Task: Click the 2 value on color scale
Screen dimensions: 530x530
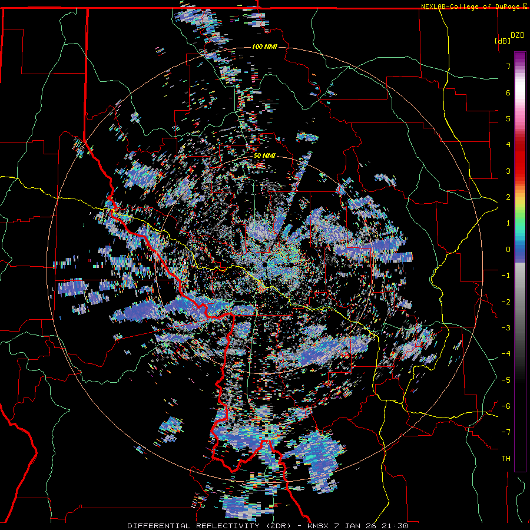Action: [x=508, y=197]
